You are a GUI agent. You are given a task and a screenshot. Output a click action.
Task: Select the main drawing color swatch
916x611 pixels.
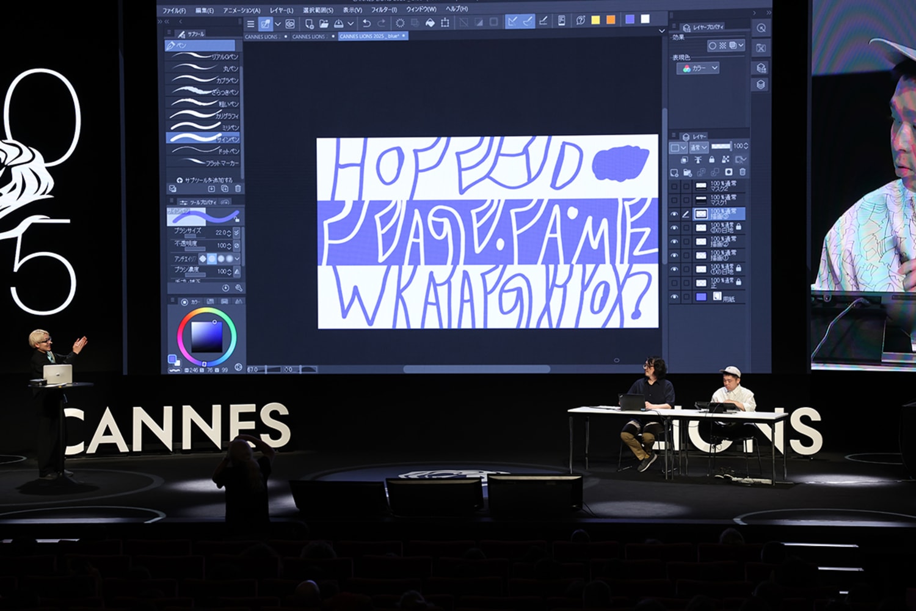click(172, 358)
